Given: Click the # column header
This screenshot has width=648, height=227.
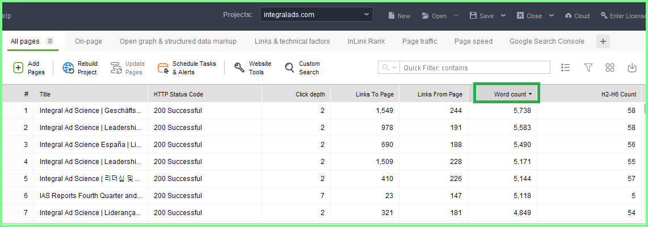Looking at the screenshot, I should pos(18,94).
